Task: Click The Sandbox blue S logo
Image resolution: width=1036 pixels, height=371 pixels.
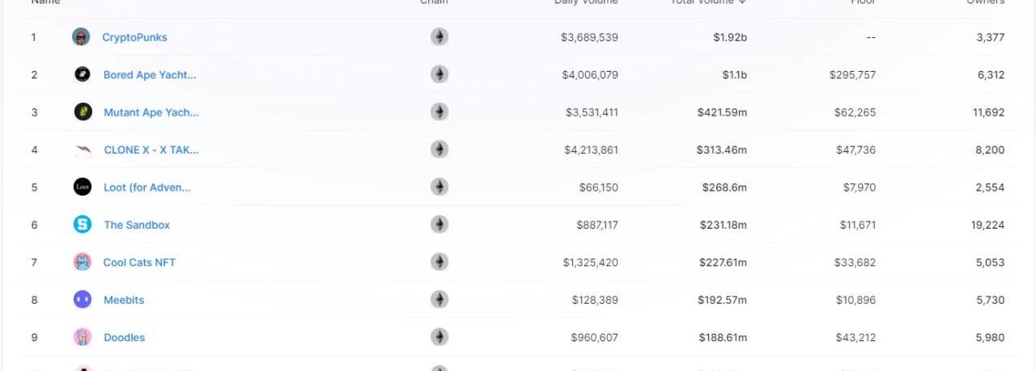Action: 83,225
